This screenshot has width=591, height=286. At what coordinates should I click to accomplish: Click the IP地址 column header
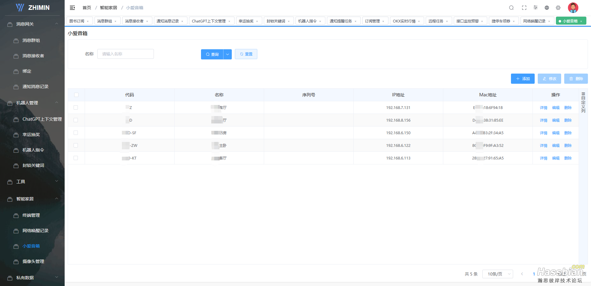(x=398, y=95)
